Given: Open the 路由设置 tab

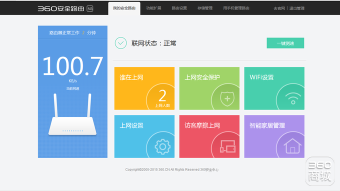Looking at the screenshot, I should tap(179, 8).
